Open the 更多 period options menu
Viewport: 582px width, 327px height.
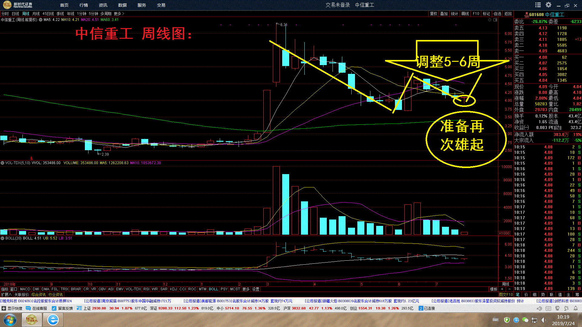(x=119, y=14)
